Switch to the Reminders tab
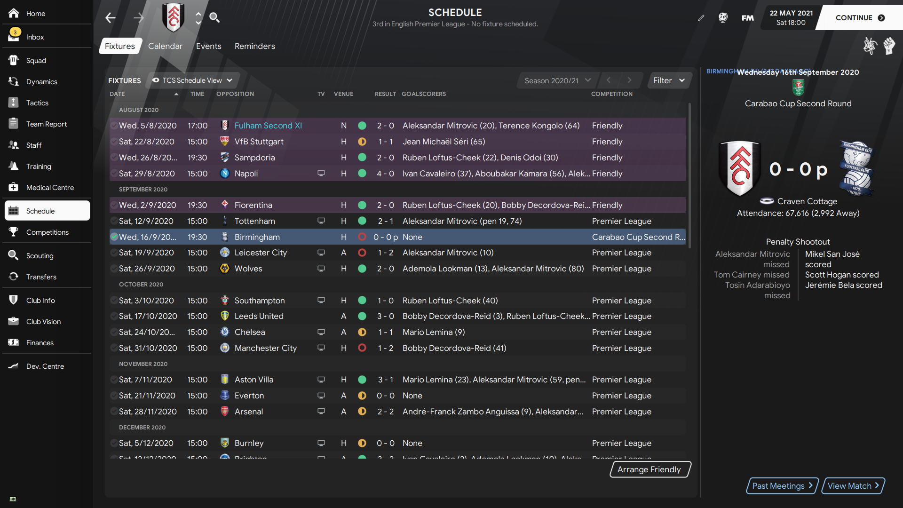The width and height of the screenshot is (903, 508). point(254,46)
